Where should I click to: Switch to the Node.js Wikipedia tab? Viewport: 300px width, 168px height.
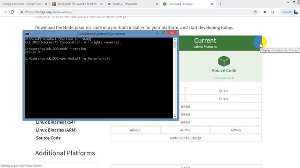(132, 4)
